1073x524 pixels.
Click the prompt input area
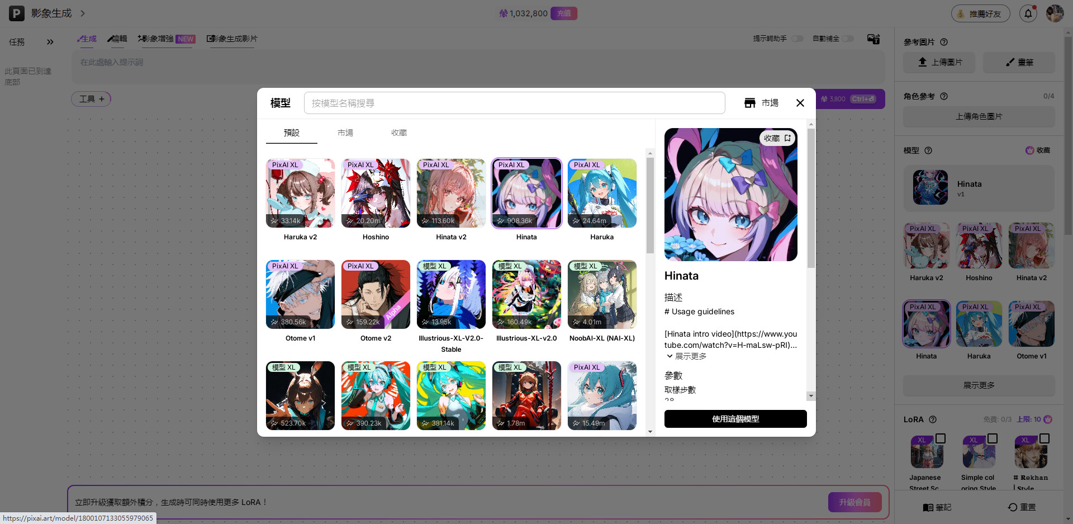coord(478,67)
